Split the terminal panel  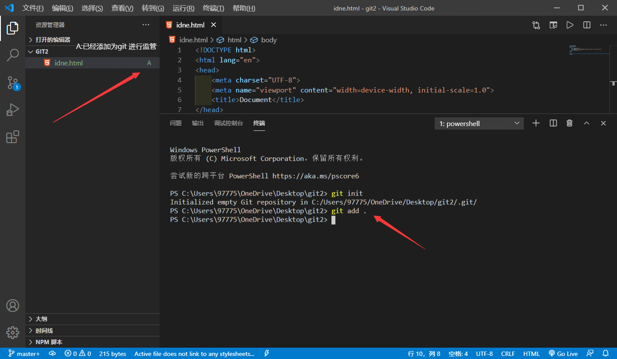[x=553, y=123]
